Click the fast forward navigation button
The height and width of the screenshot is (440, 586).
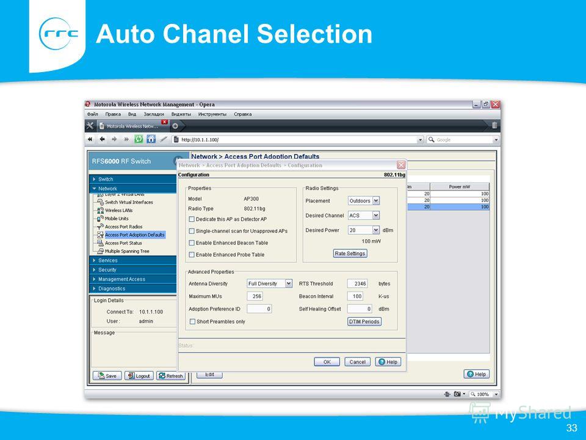point(126,139)
